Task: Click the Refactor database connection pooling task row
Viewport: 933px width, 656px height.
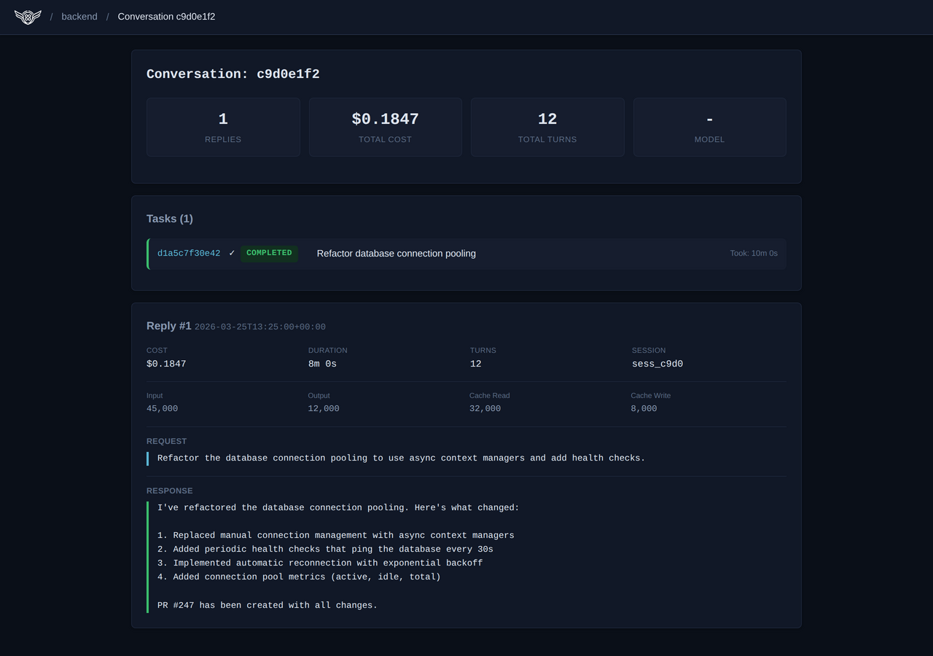Action: (x=396, y=253)
